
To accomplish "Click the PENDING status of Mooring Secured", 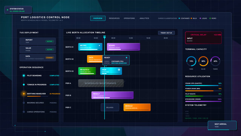I will click(x=53, y=103).
